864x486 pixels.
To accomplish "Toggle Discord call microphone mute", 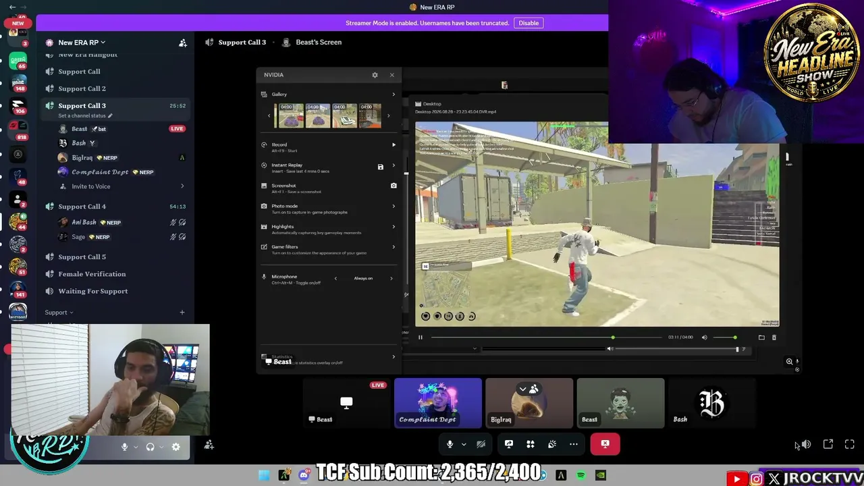I will 450,444.
